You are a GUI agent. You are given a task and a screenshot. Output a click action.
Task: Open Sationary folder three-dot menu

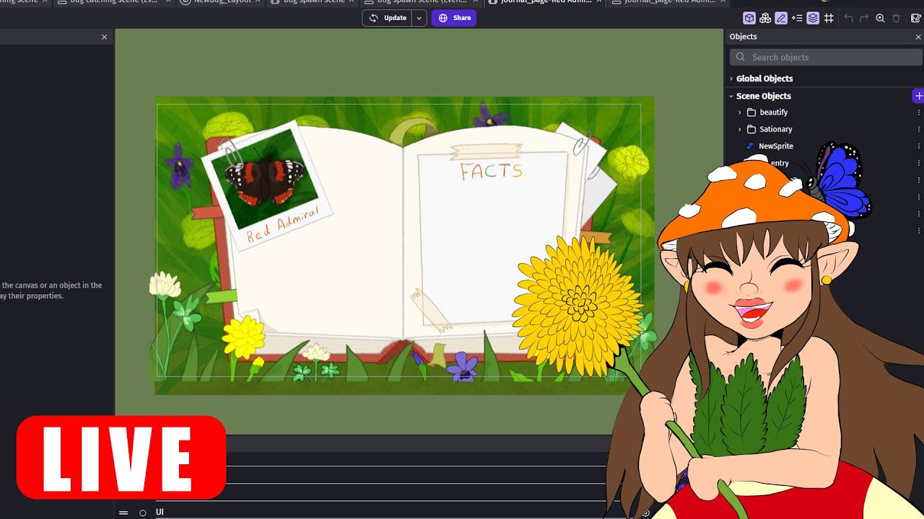coord(919,129)
